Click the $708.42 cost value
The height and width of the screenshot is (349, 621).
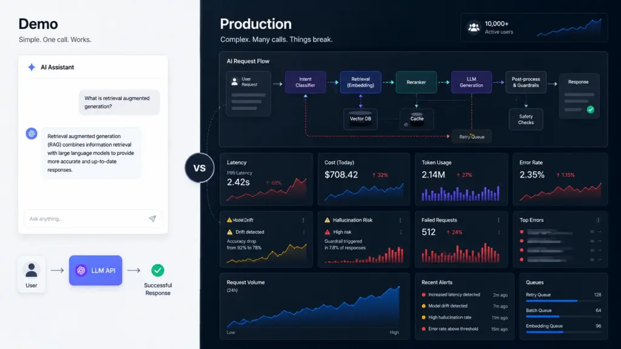(x=341, y=174)
